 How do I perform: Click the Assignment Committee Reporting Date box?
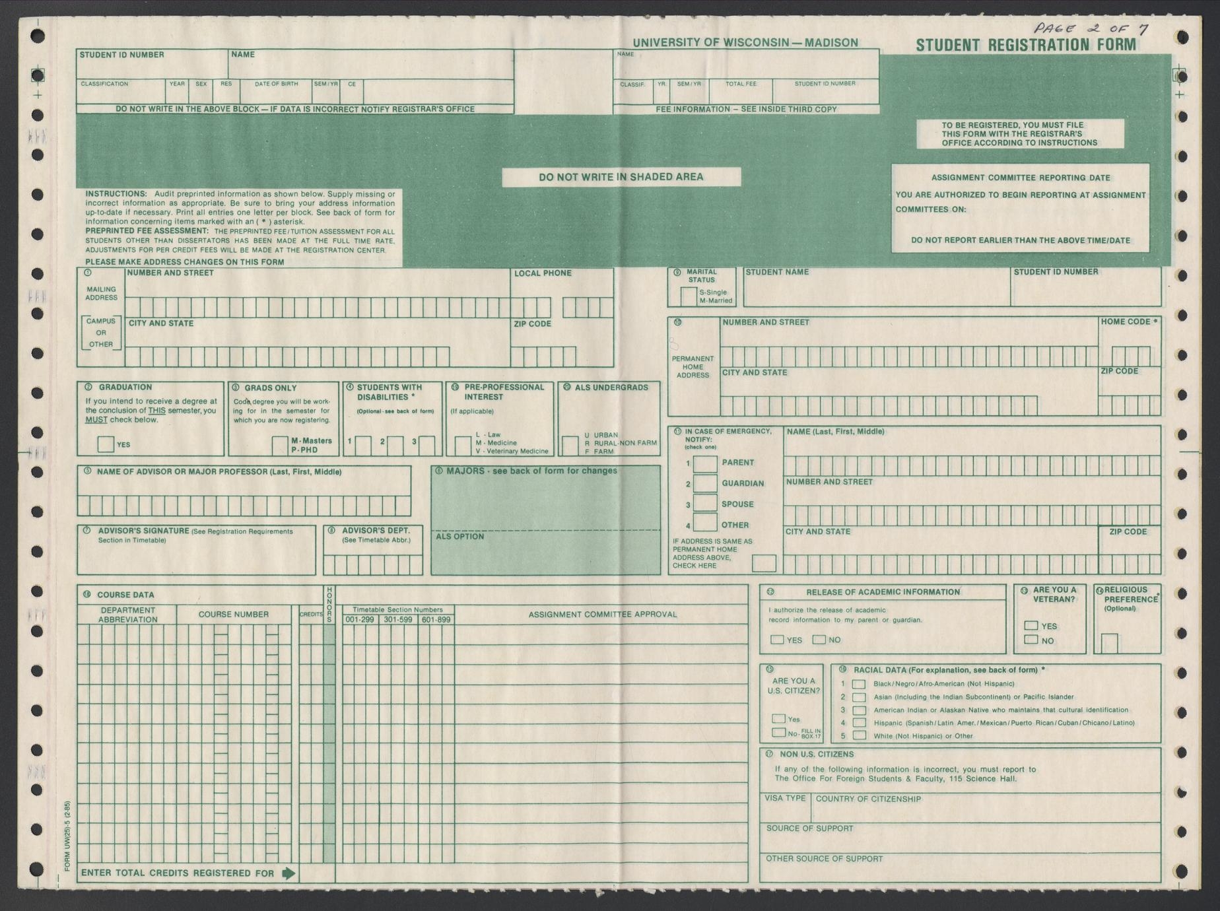tap(1020, 208)
